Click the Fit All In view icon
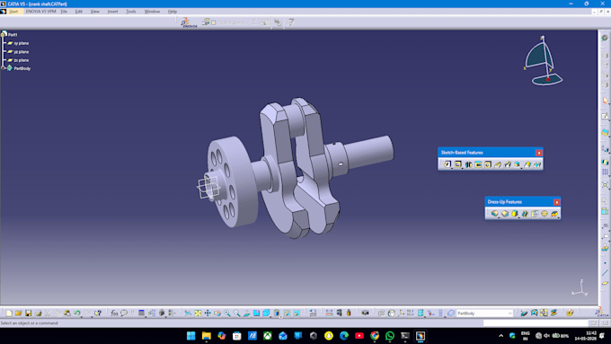Image resolution: width=611 pixels, height=344 pixels. [x=198, y=313]
